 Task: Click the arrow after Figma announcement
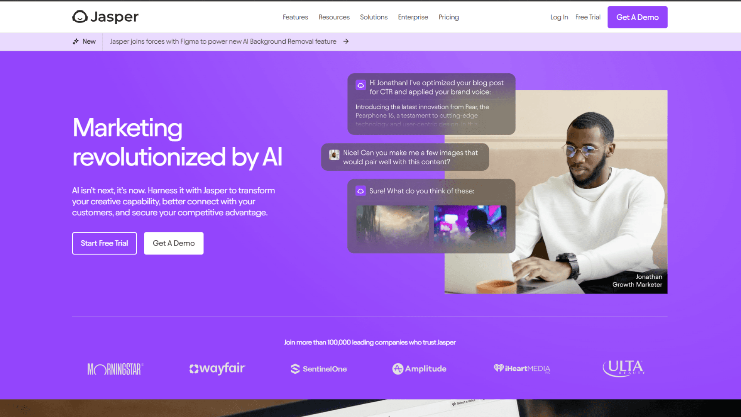346,41
